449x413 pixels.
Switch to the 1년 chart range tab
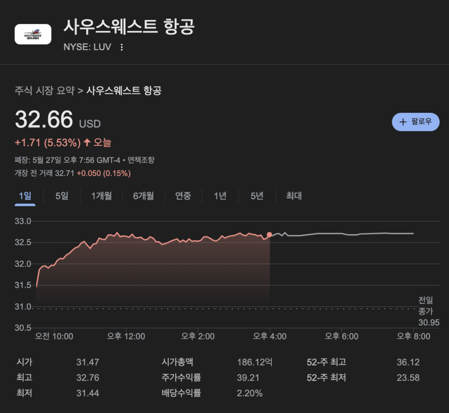tap(220, 196)
